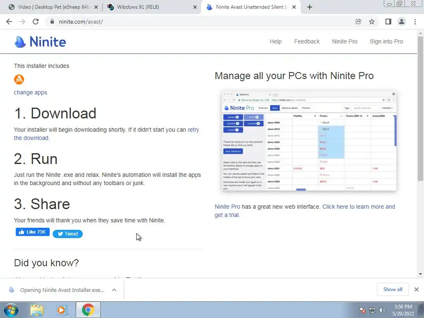Open the Windows Start orb

click(11, 310)
